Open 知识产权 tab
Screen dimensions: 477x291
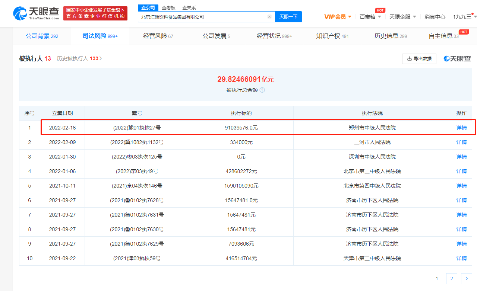332,36
